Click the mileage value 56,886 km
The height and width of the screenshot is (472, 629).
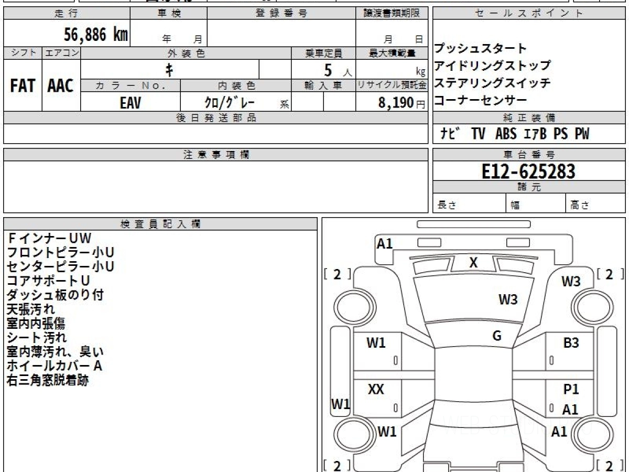coord(96,35)
